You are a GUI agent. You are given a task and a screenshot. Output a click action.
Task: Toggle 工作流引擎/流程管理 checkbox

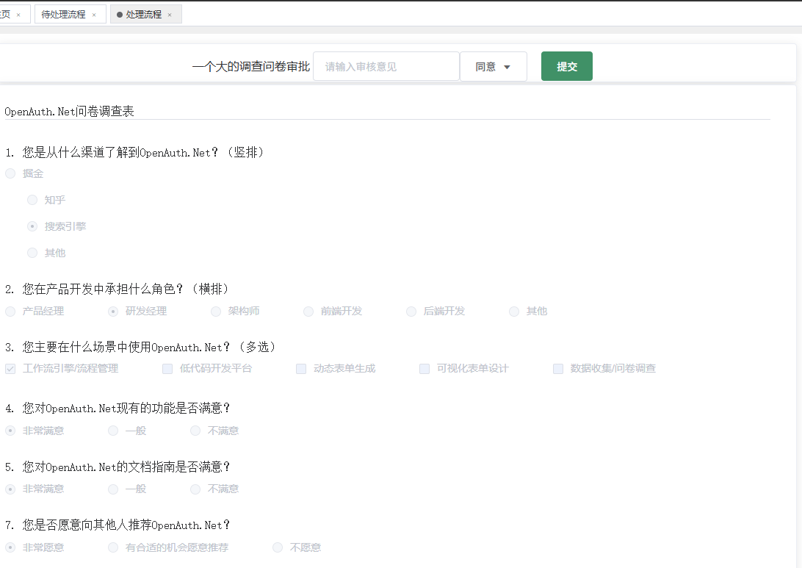coord(10,368)
